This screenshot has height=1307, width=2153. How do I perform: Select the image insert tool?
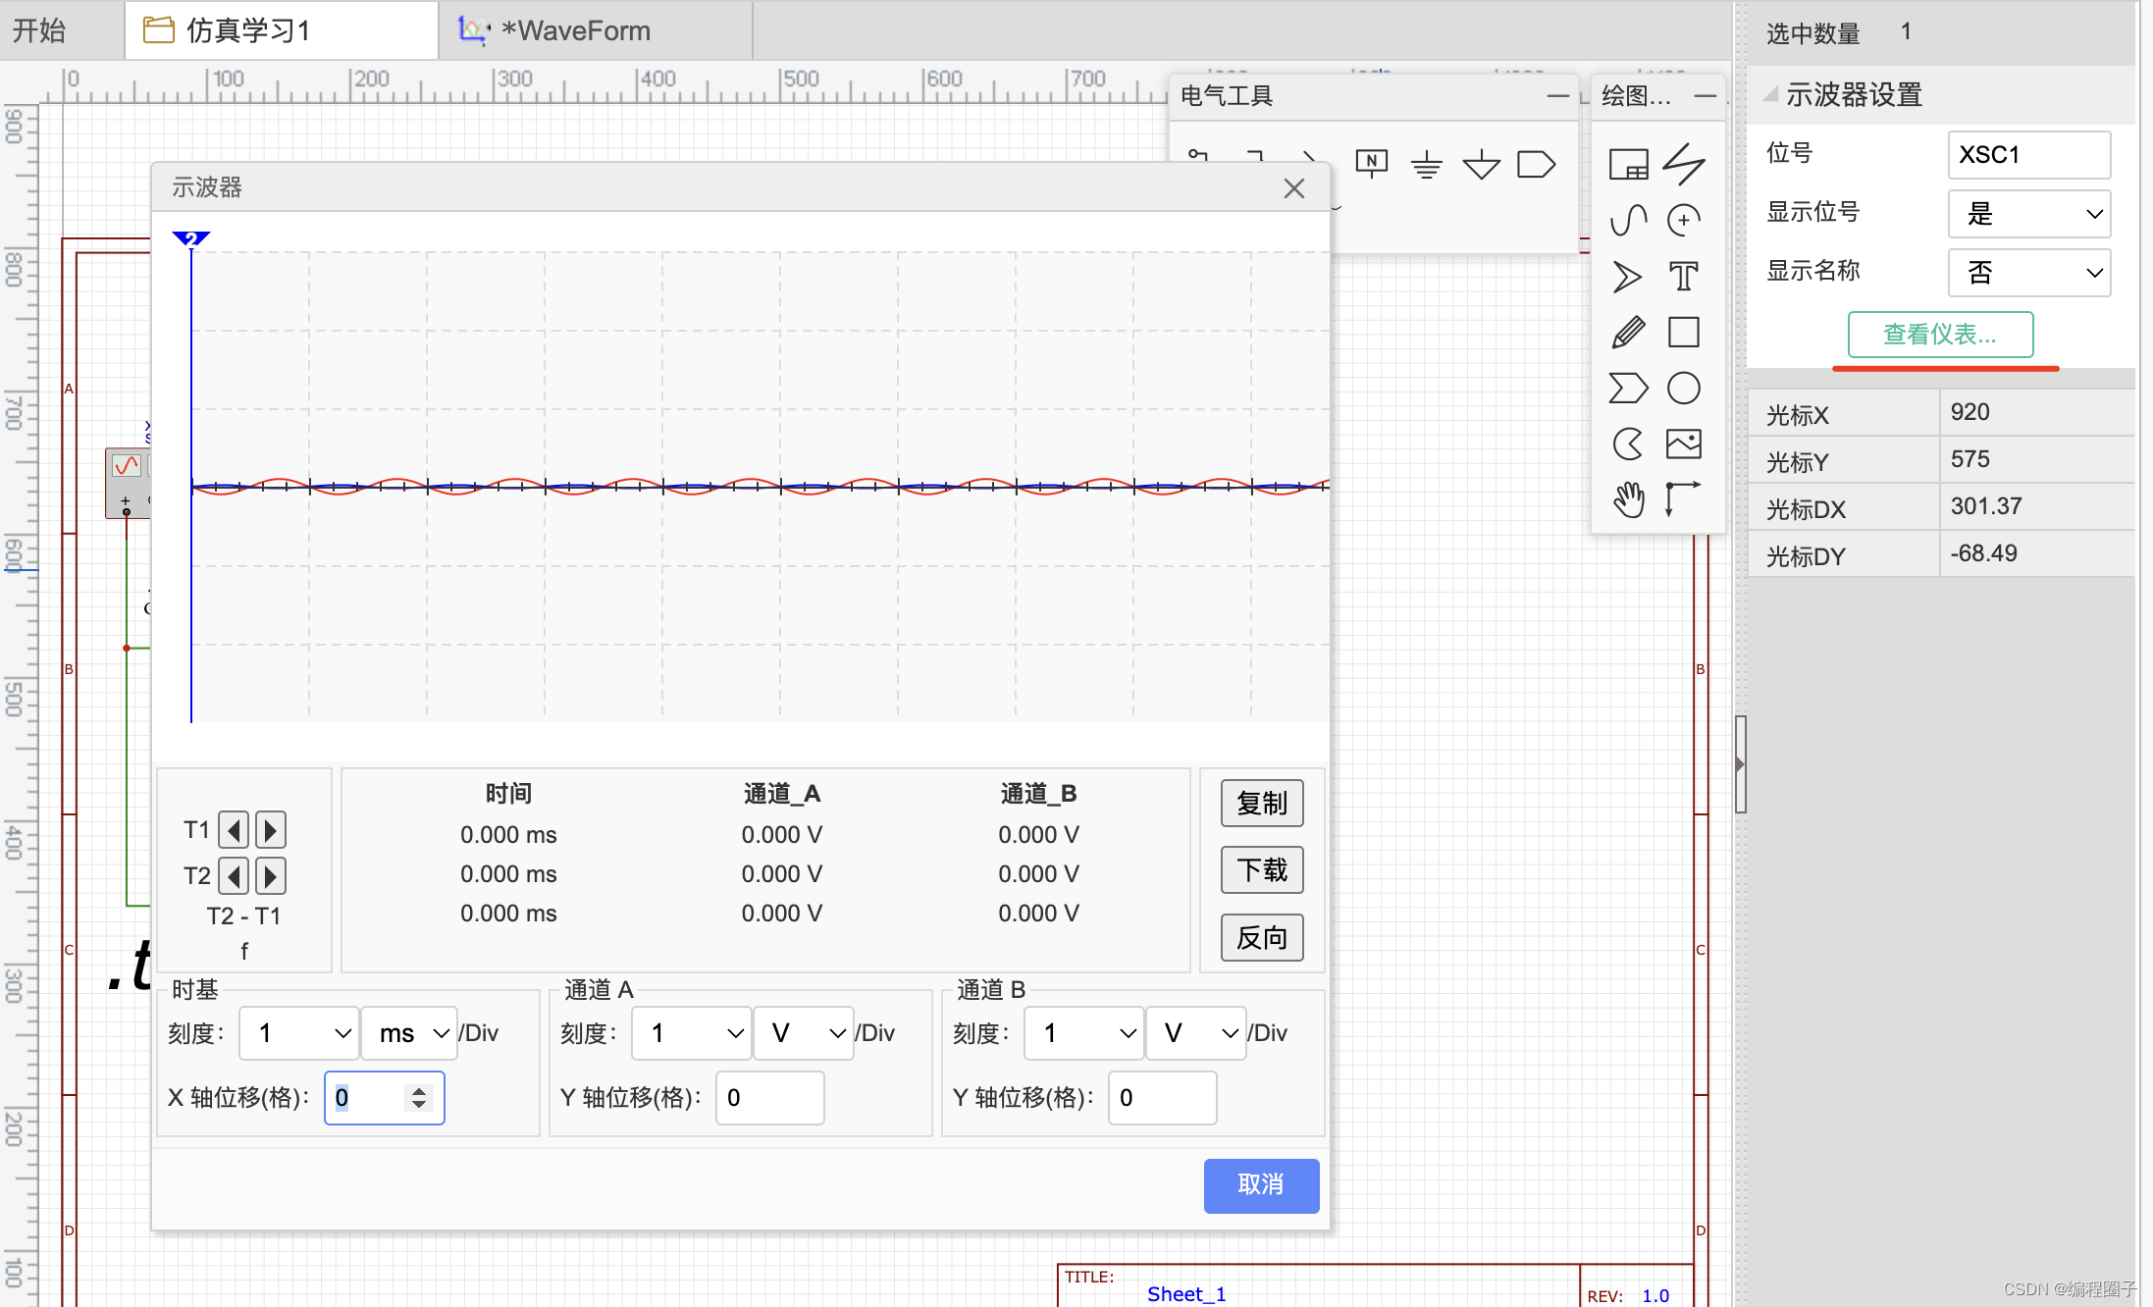point(1683,444)
